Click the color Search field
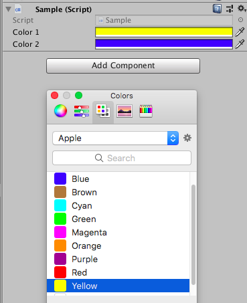 tap(122, 158)
